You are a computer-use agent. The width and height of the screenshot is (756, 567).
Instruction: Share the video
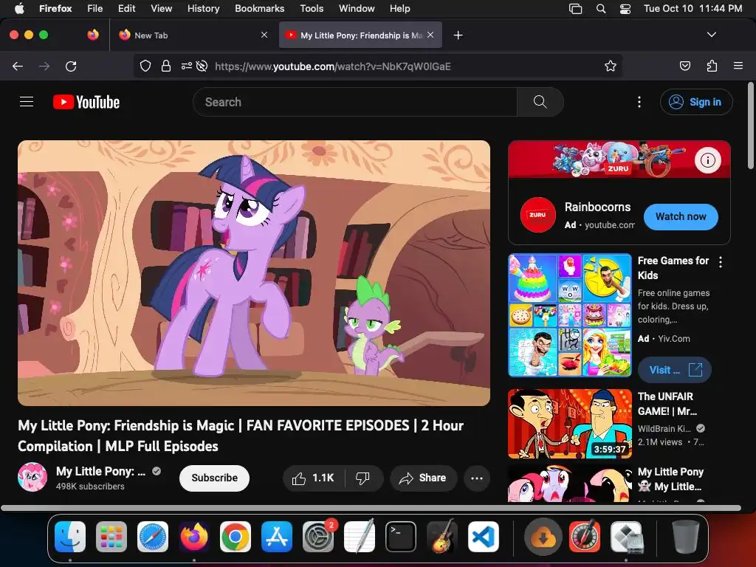coord(423,478)
